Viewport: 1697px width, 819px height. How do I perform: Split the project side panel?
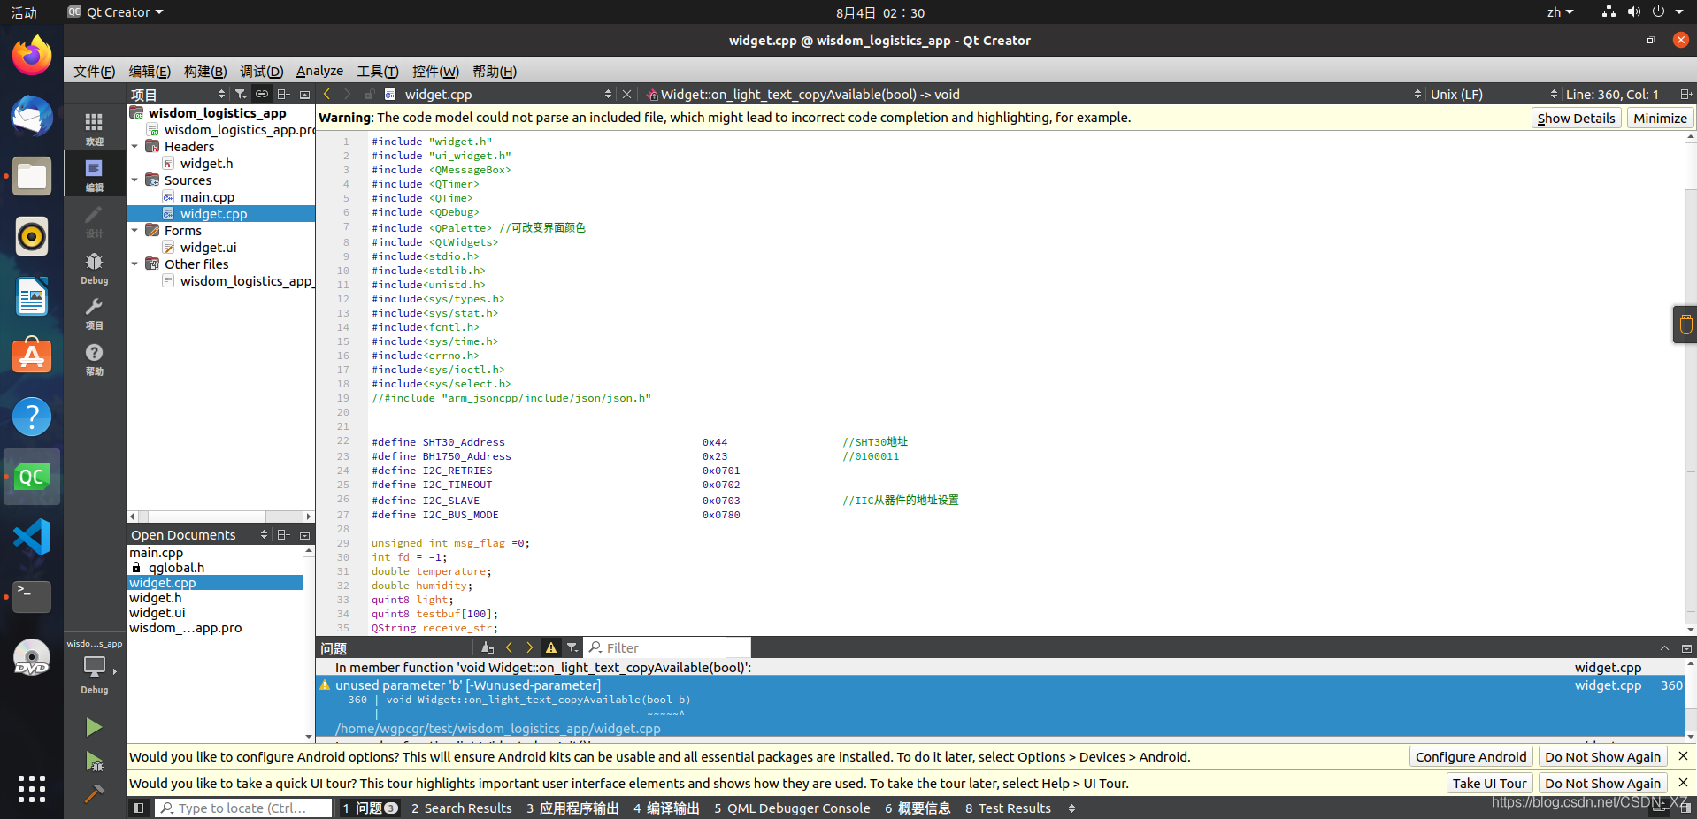(x=283, y=94)
